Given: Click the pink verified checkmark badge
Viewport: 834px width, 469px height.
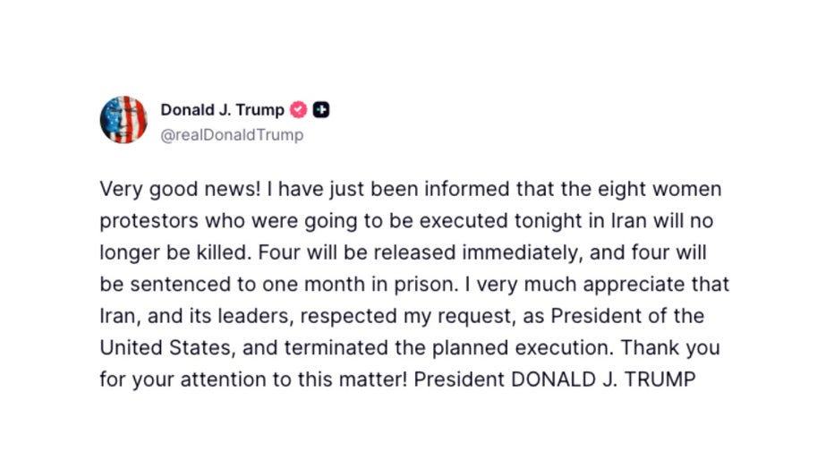Looking at the screenshot, I should 299,110.
